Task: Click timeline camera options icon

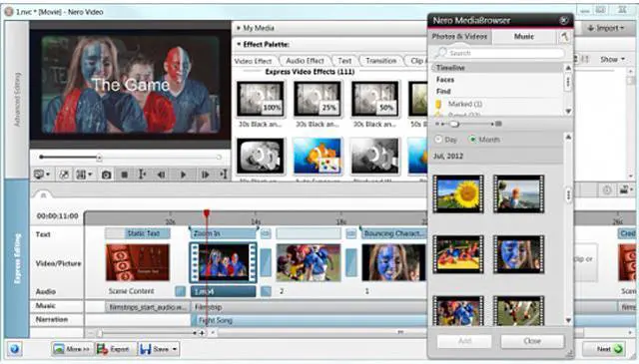Action: point(623,190)
